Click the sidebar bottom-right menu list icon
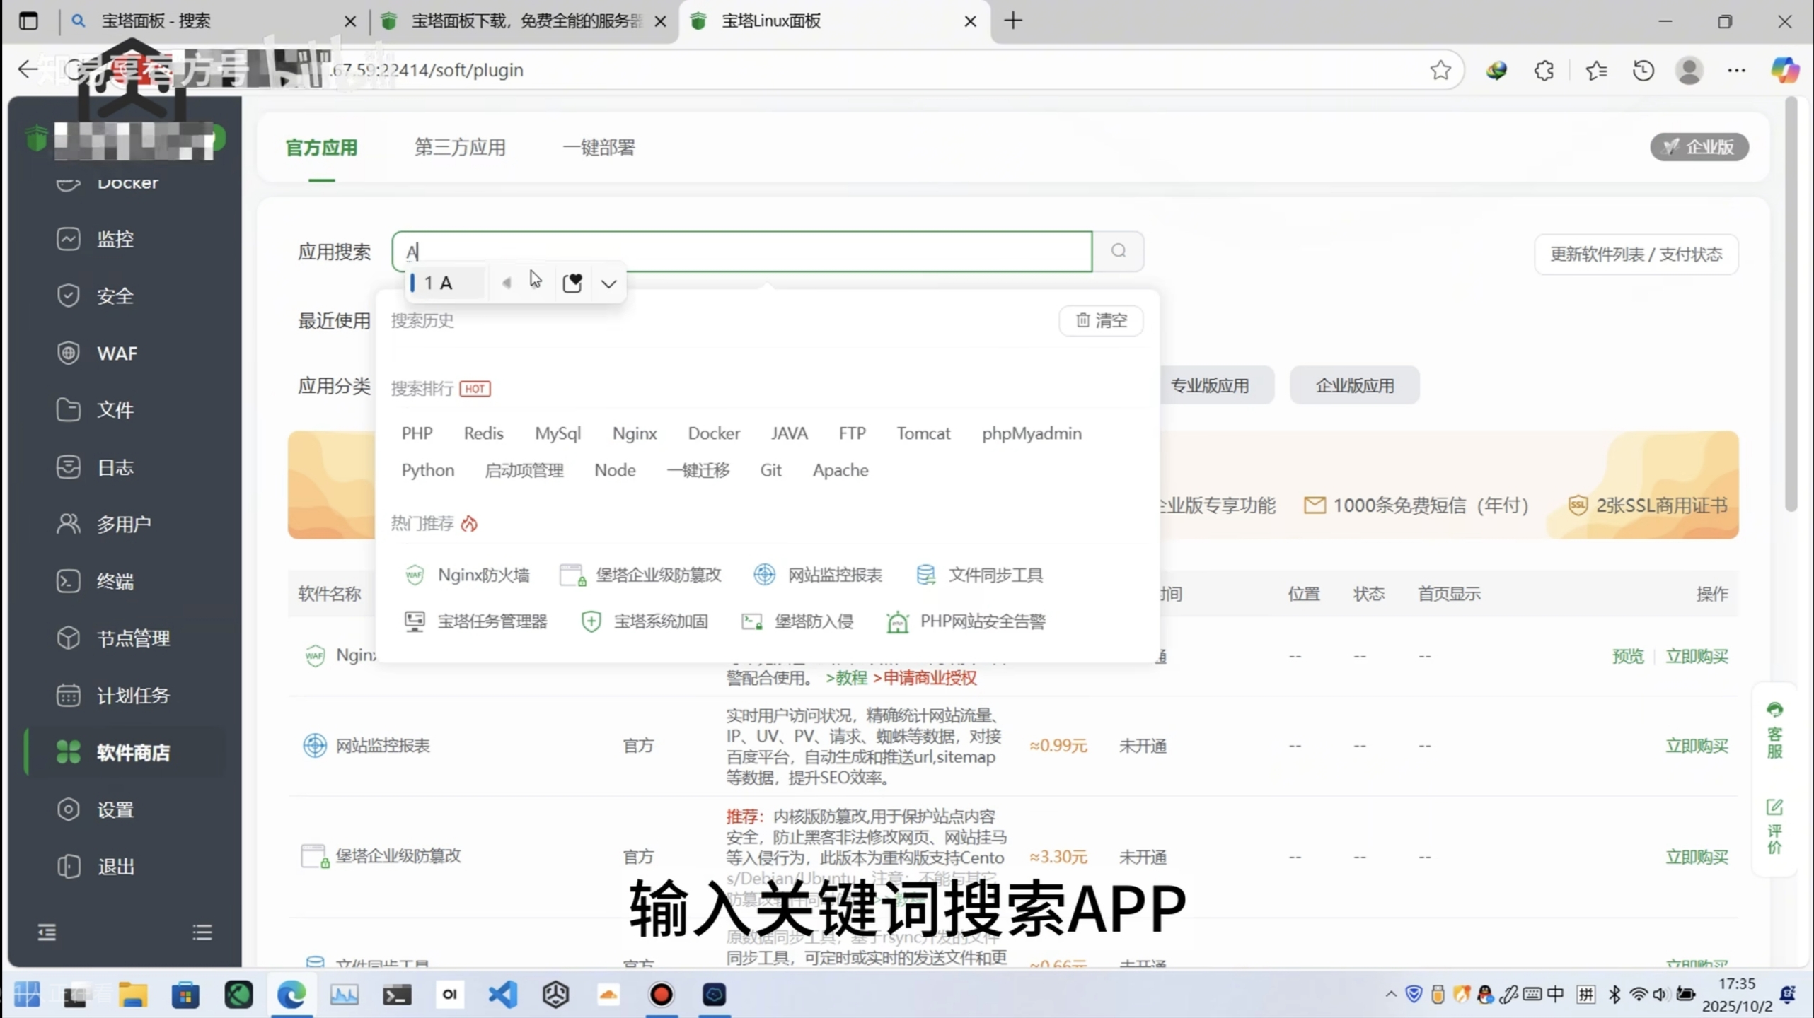Screen dimensions: 1814x1018 [x=202, y=932]
